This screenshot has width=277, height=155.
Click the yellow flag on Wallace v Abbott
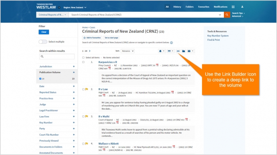tap(87, 144)
